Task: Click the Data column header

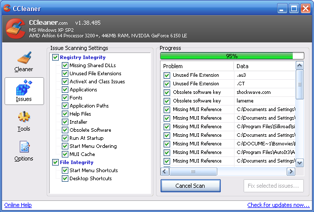Action: [263, 66]
